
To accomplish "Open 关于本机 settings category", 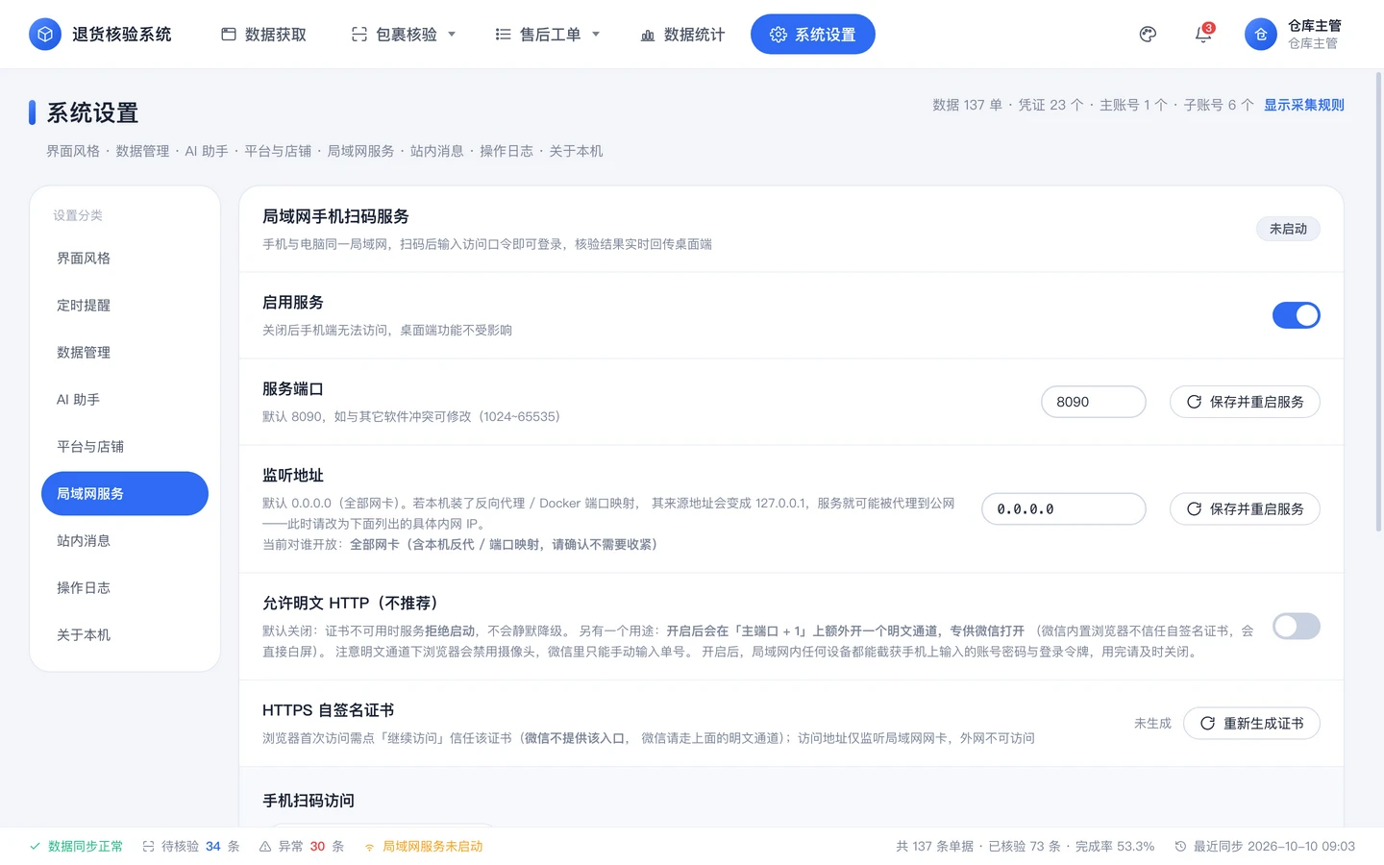I will click(x=125, y=635).
